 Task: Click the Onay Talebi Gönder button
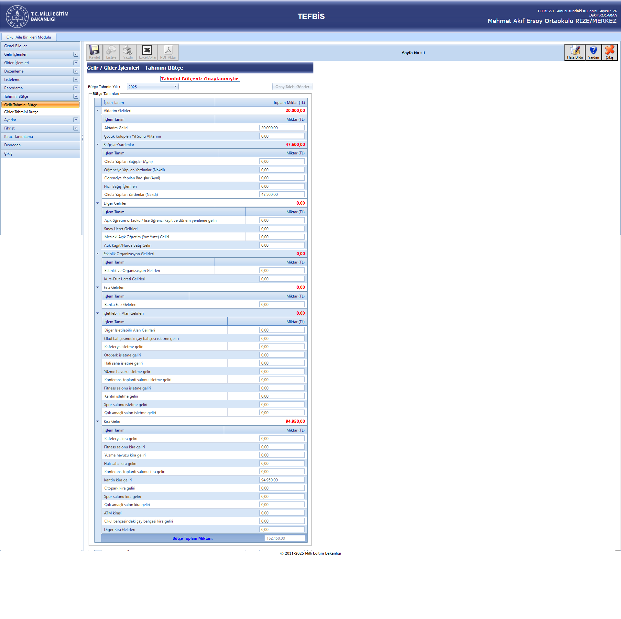tap(292, 87)
